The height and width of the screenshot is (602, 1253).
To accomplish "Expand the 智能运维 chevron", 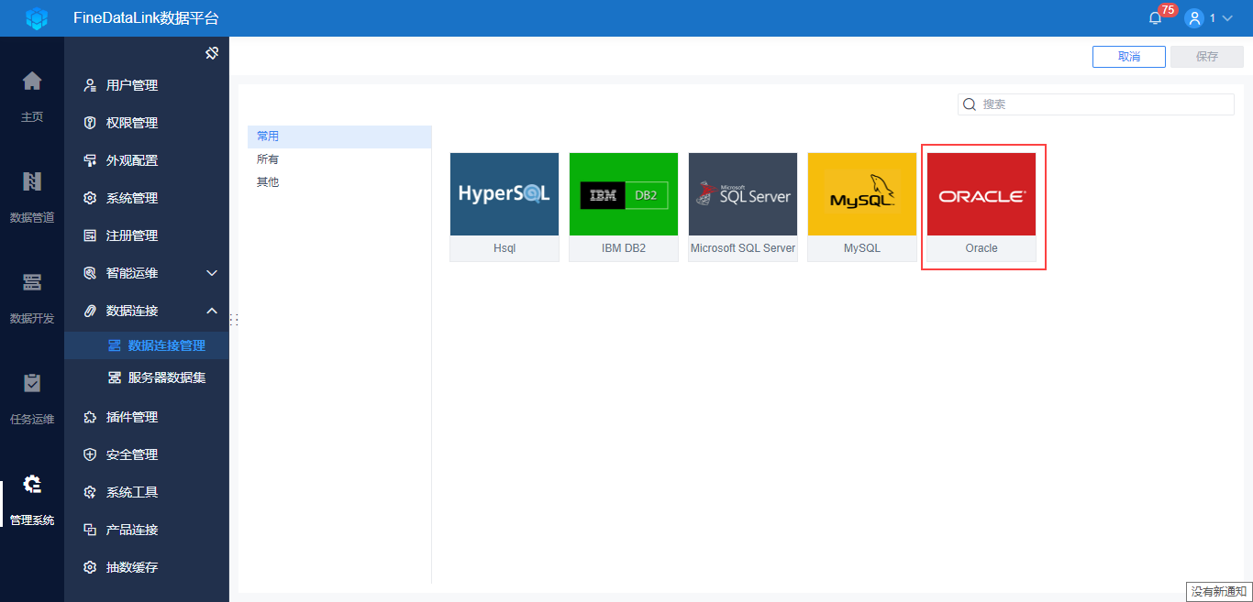I will 212,273.
